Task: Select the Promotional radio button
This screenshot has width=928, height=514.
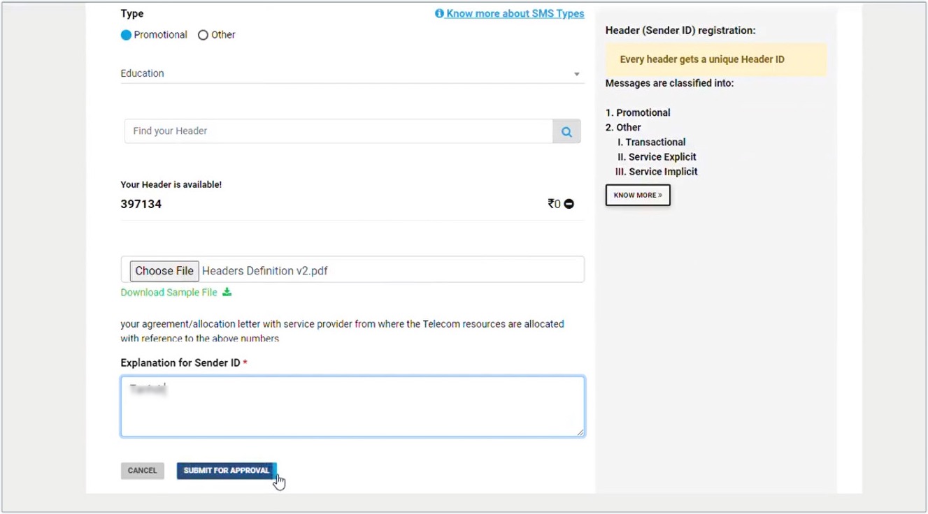Action: coord(127,34)
